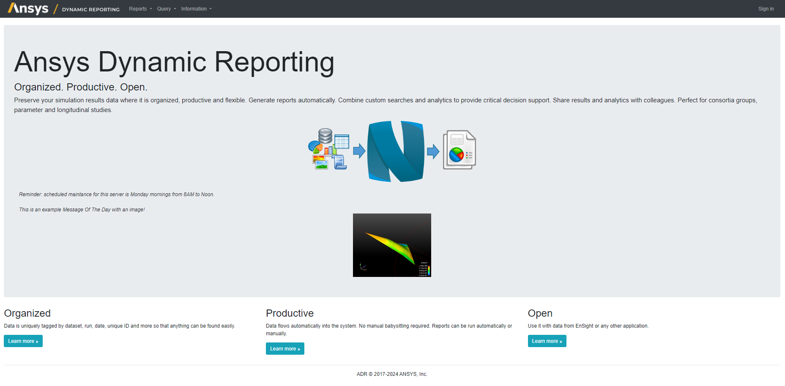Click the arrow pointing to report document icon
The height and width of the screenshot is (386, 785).
pyautogui.click(x=433, y=151)
